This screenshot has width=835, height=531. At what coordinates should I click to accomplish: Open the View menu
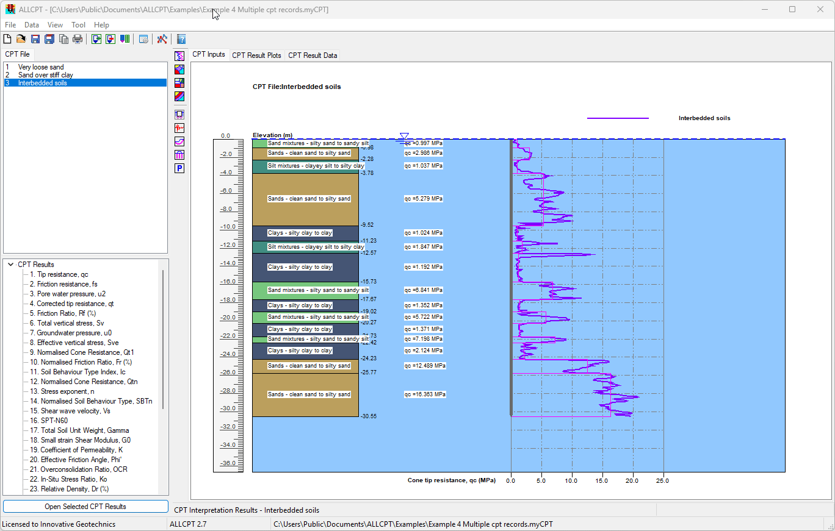[x=55, y=25]
